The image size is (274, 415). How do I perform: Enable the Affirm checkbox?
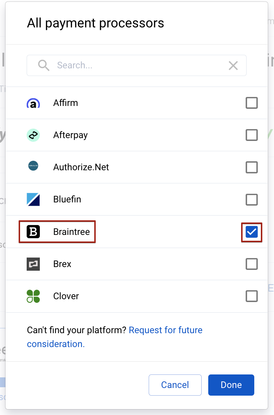click(x=252, y=103)
